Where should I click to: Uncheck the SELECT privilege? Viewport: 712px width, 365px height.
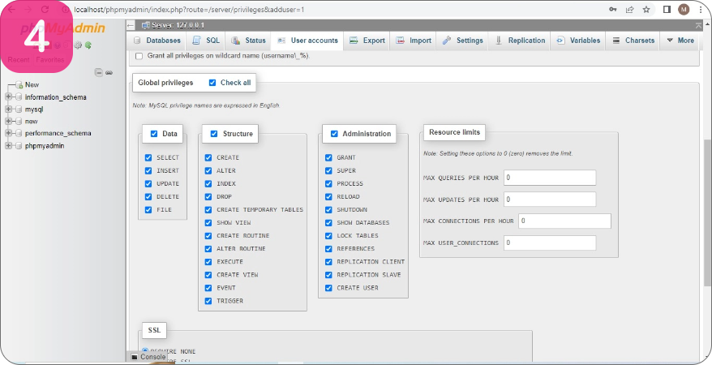(x=148, y=157)
